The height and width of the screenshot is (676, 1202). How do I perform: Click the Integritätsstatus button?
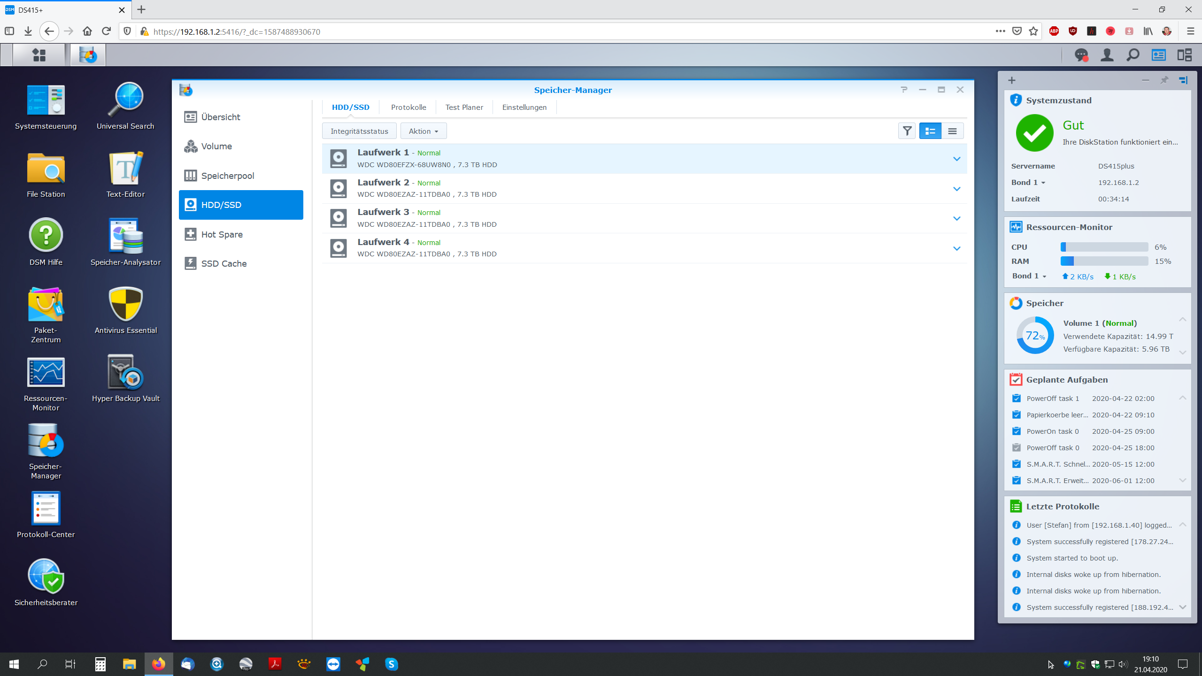[x=359, y=131]
